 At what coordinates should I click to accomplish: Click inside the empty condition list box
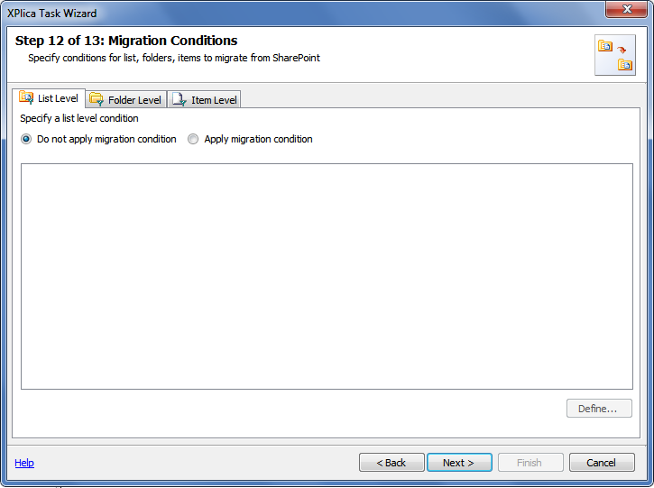coord(327,277)
